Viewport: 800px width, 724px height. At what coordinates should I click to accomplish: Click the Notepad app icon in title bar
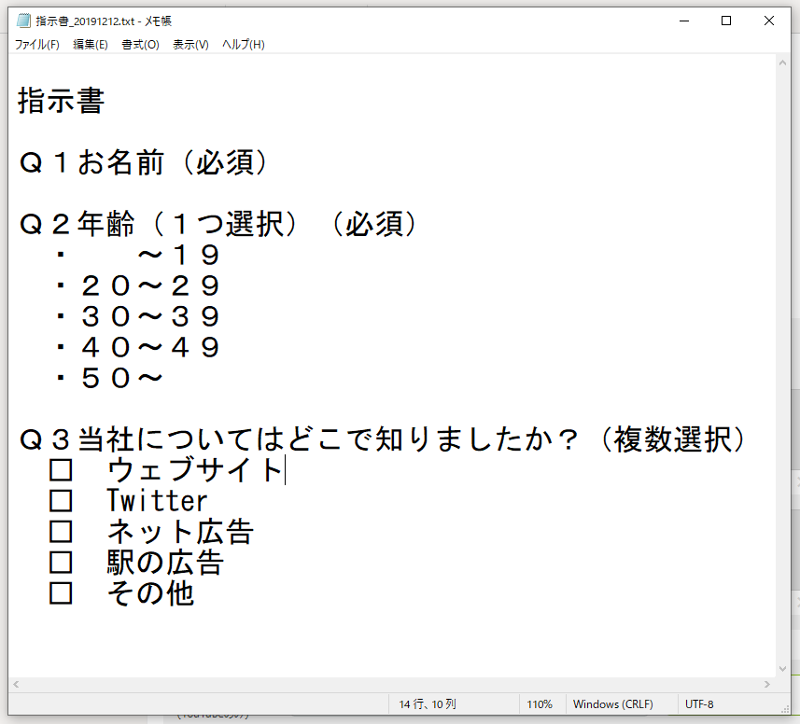23,21
